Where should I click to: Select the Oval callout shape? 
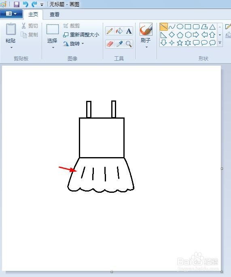(204, 43)
